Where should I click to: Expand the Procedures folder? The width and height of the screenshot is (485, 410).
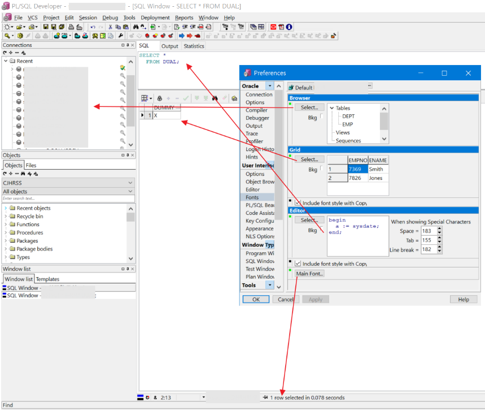pos(6,232)
